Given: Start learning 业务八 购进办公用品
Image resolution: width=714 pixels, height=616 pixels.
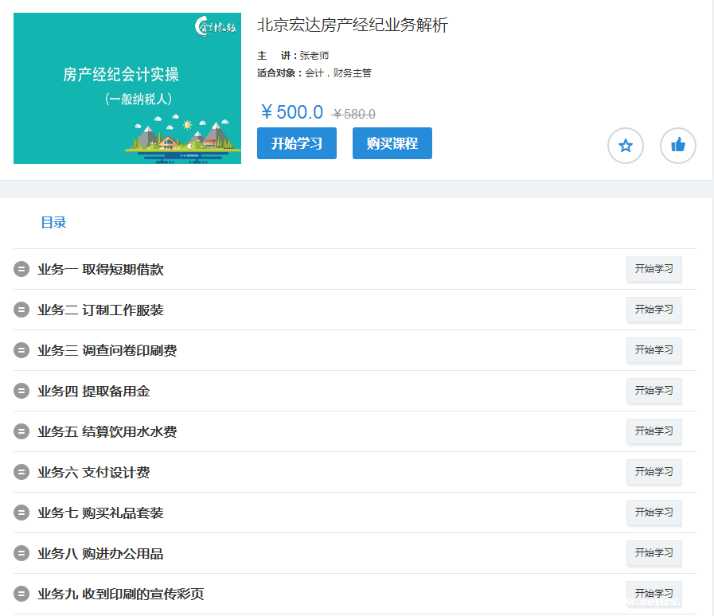Looking at the screenshot, I should click(654, 553).
